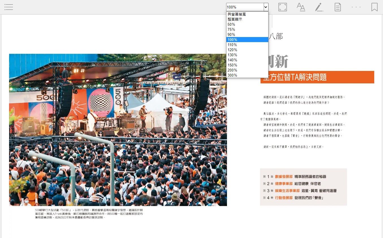383x238 pixels.
Task: Click the 娛樂生活事業部 chapter 3 link
Action: pyautogui.click(x=287, y=191)
